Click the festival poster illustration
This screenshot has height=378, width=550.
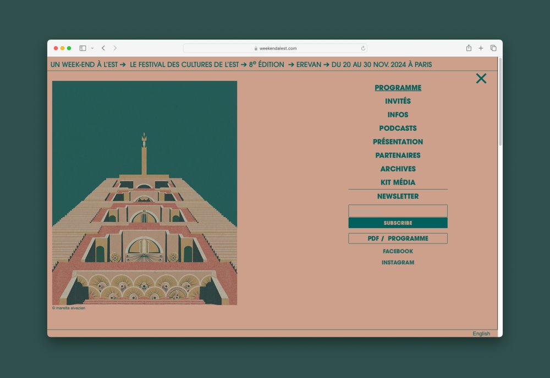click(x=145, y=193)
